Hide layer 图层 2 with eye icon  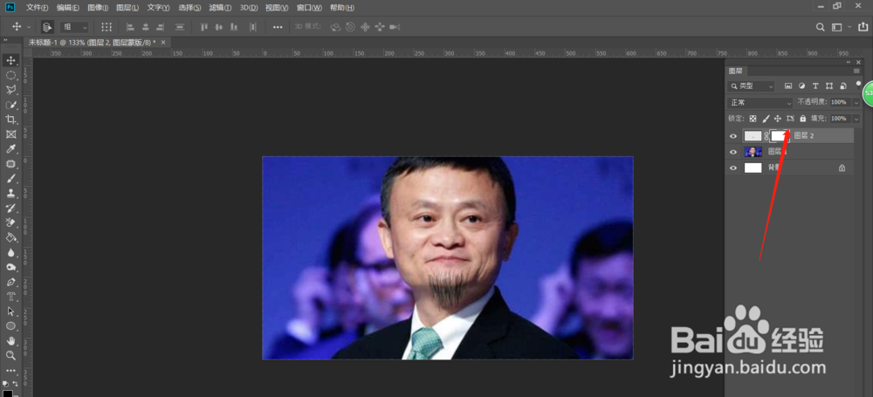pyautogui.click(x=733, y=136)
